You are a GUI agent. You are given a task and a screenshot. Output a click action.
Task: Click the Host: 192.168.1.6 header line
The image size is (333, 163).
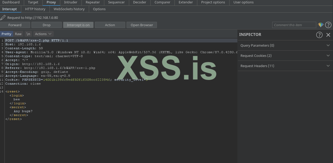point(23,44)
